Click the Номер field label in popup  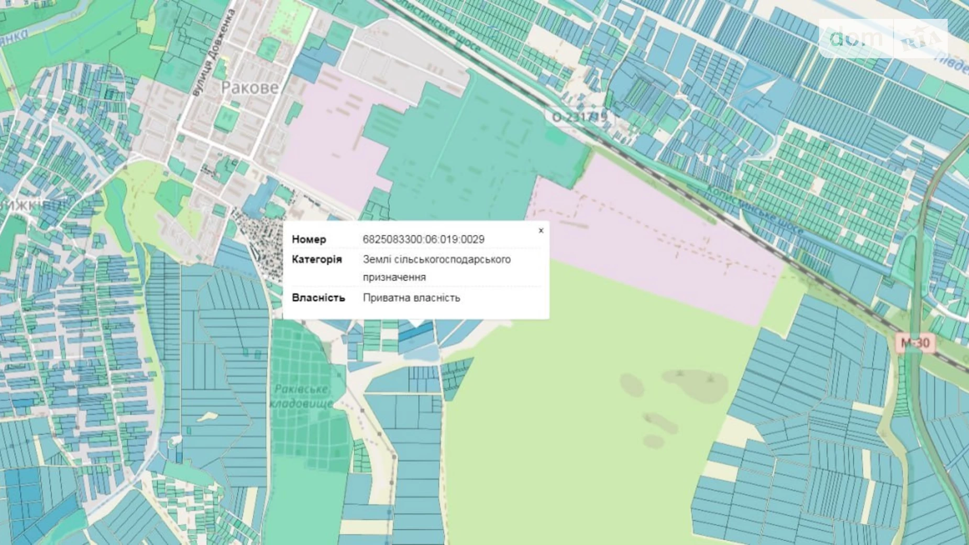coord(309,239)
